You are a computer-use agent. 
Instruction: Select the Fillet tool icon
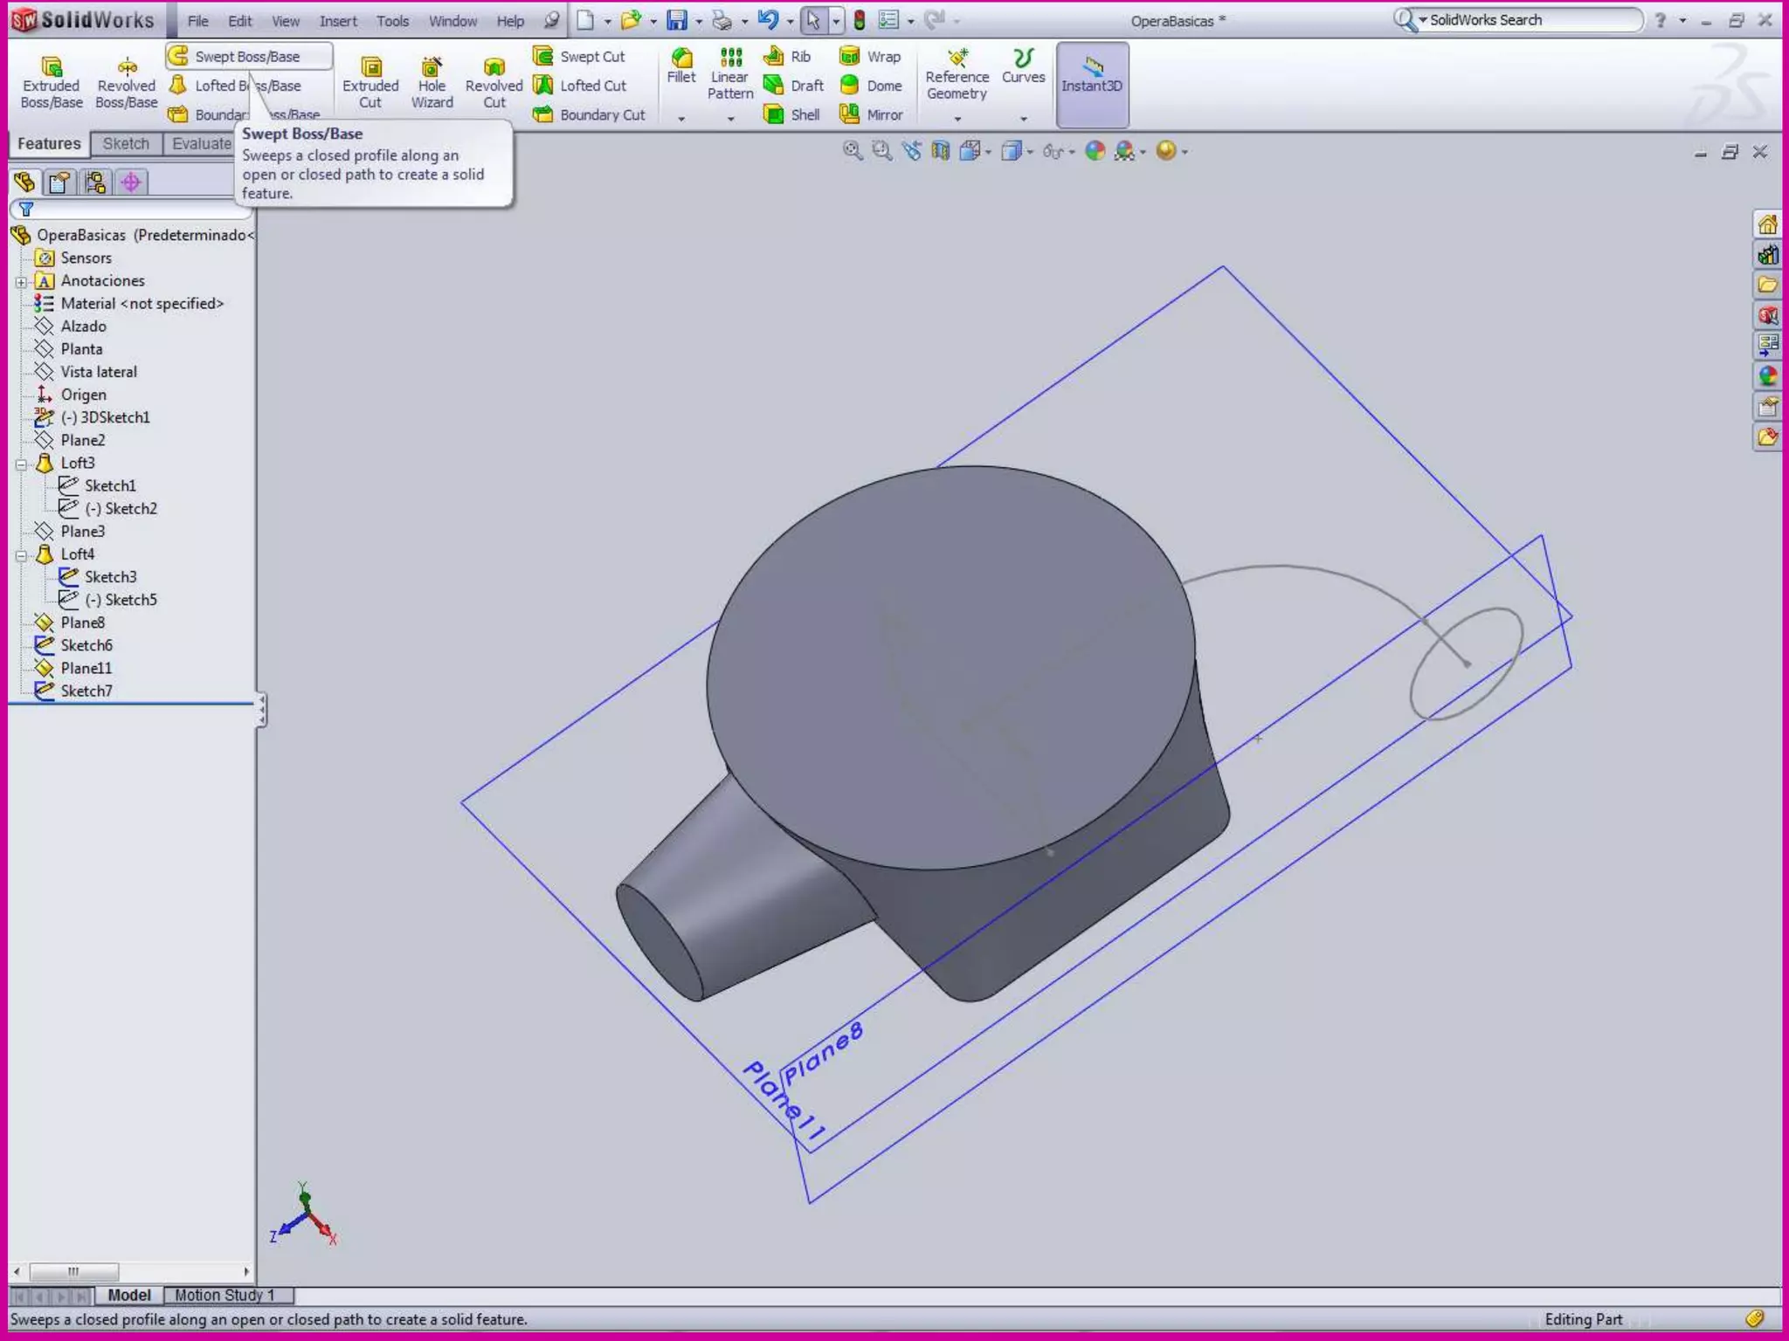(x=681, y=59)
